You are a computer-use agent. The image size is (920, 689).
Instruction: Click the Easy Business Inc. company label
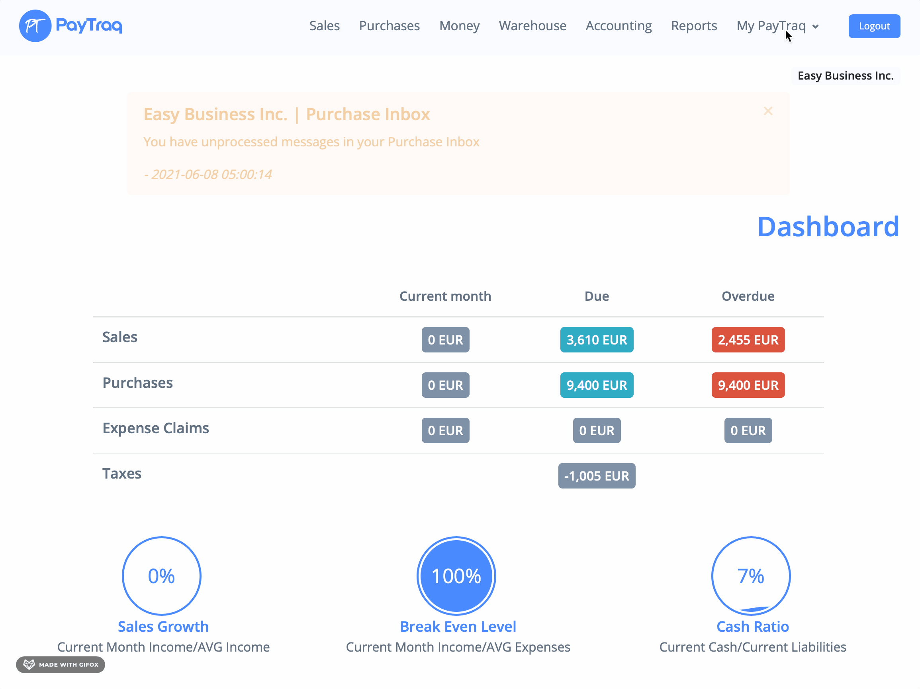click(x=845, y=76)
